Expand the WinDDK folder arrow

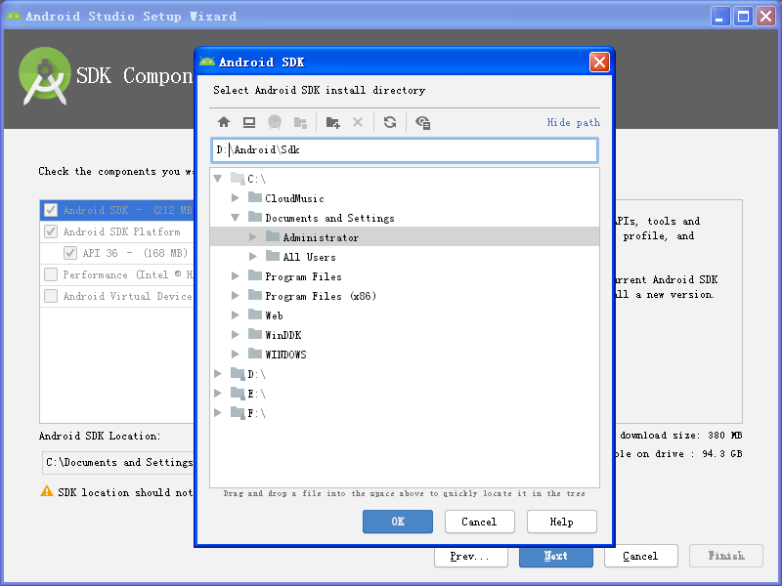236,334
